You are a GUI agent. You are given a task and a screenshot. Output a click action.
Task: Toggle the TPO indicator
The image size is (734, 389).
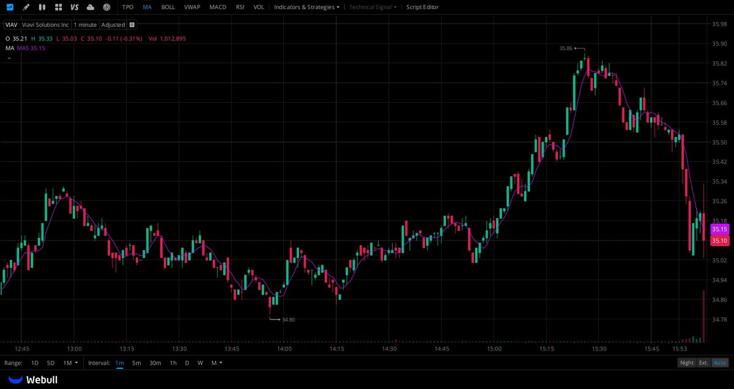pos(128,7)
